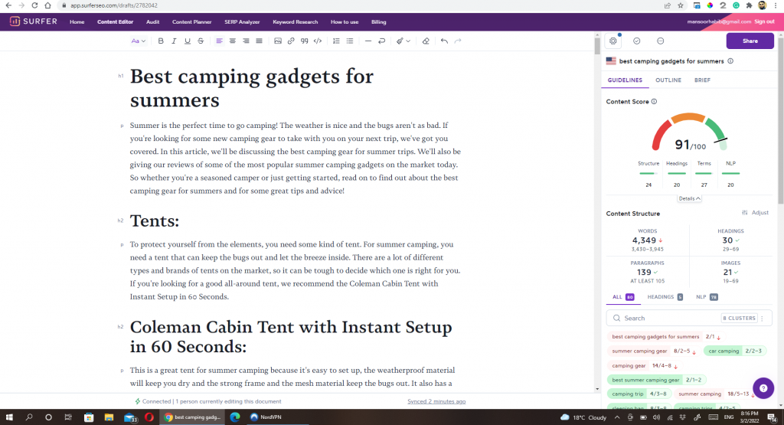
Task: Select the 'best summer camping gear' chip
Action: (x=656, y=380)
